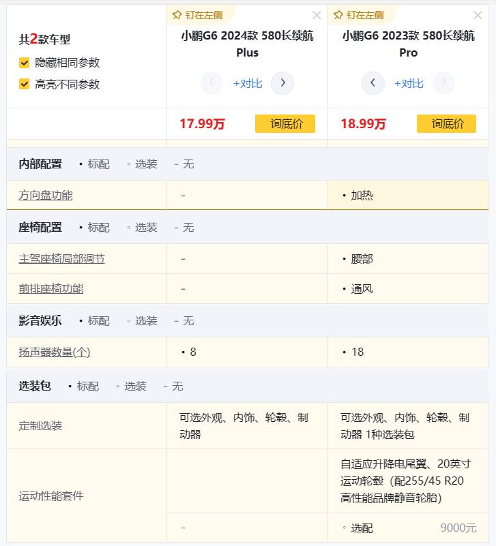Toggle the 高亮不同参数 checkbox

[24, 85]
